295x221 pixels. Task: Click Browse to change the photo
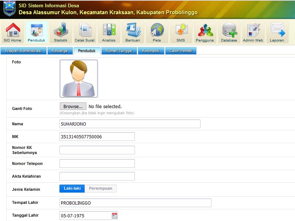[x=73, y=106]
